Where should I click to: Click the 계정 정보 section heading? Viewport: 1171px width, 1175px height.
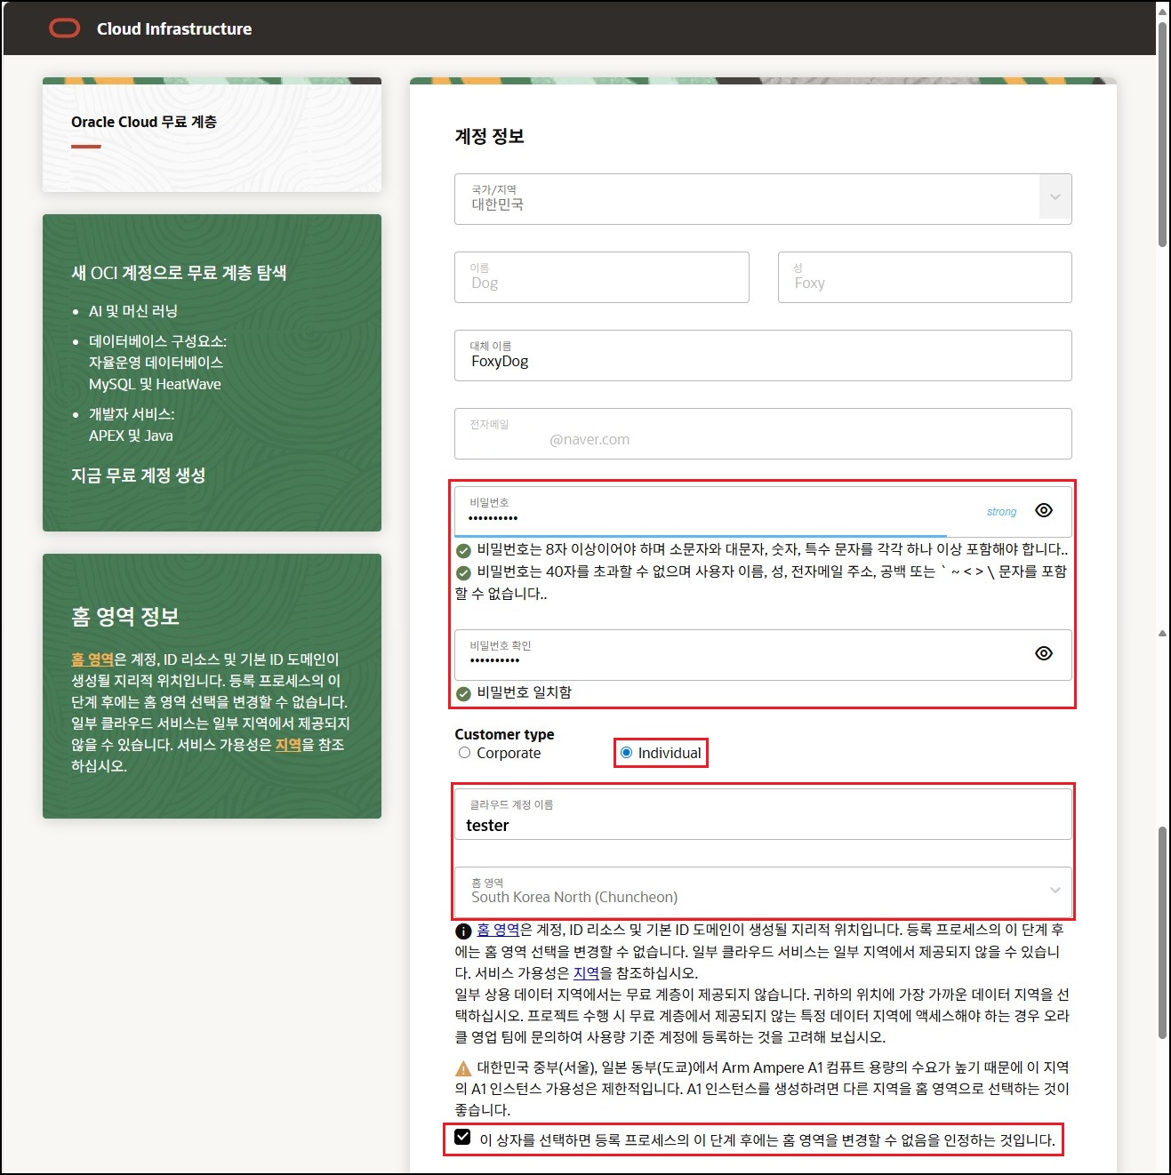tap(490, 136)
